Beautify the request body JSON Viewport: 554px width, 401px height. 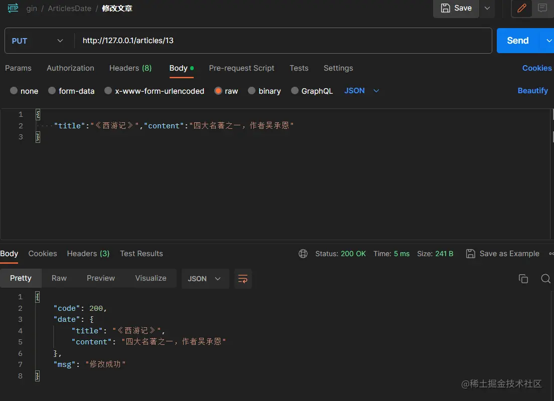tap(533, 91)
